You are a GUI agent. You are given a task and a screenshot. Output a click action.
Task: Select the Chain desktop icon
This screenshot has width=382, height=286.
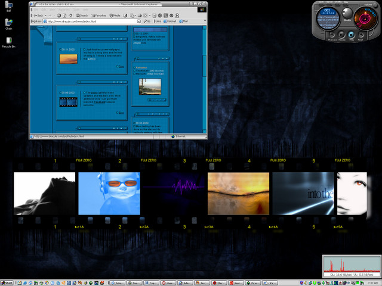(x=8, y=23)
